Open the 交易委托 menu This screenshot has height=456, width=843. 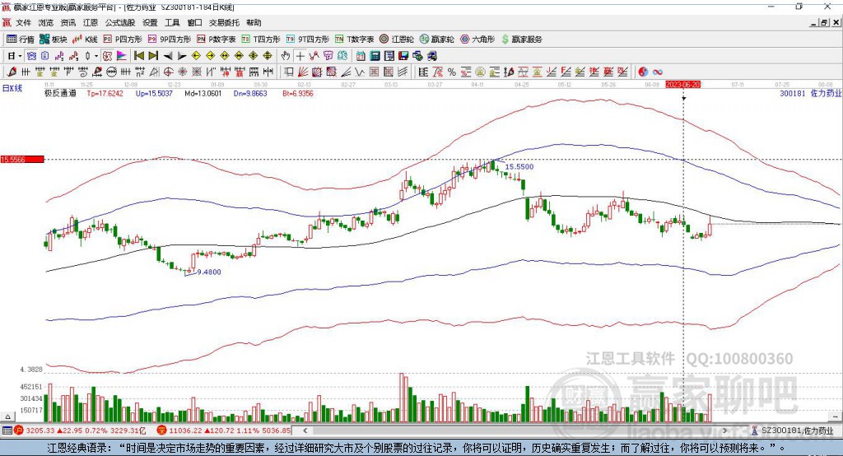[x=224, y=22]
